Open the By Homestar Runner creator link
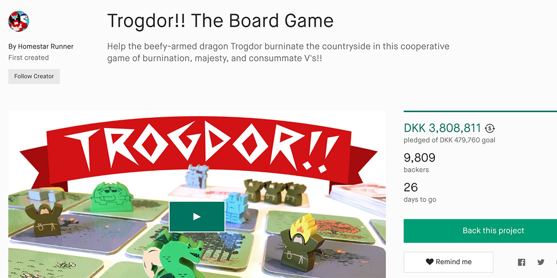The image size is (557, 278). pos(41,46)
